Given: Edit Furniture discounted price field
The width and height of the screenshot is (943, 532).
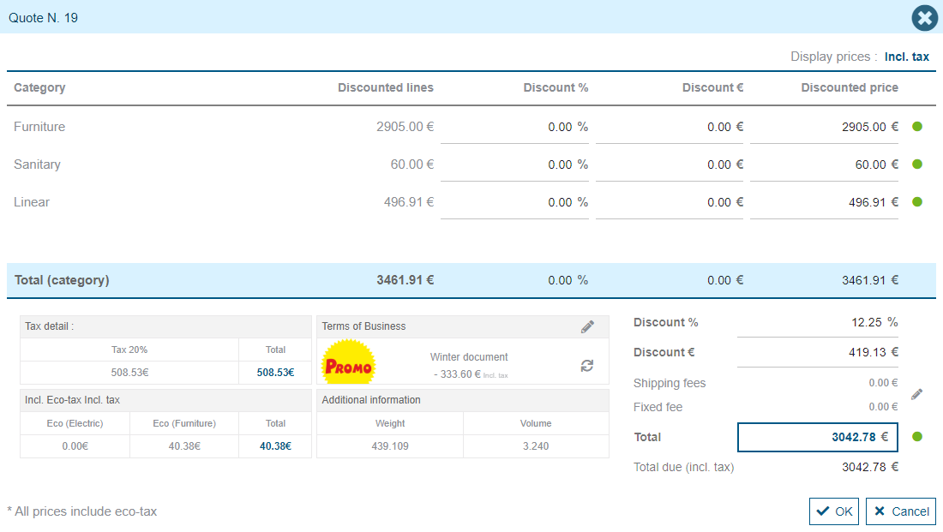Looking at the screenshot, I should (x=824, y=127).
